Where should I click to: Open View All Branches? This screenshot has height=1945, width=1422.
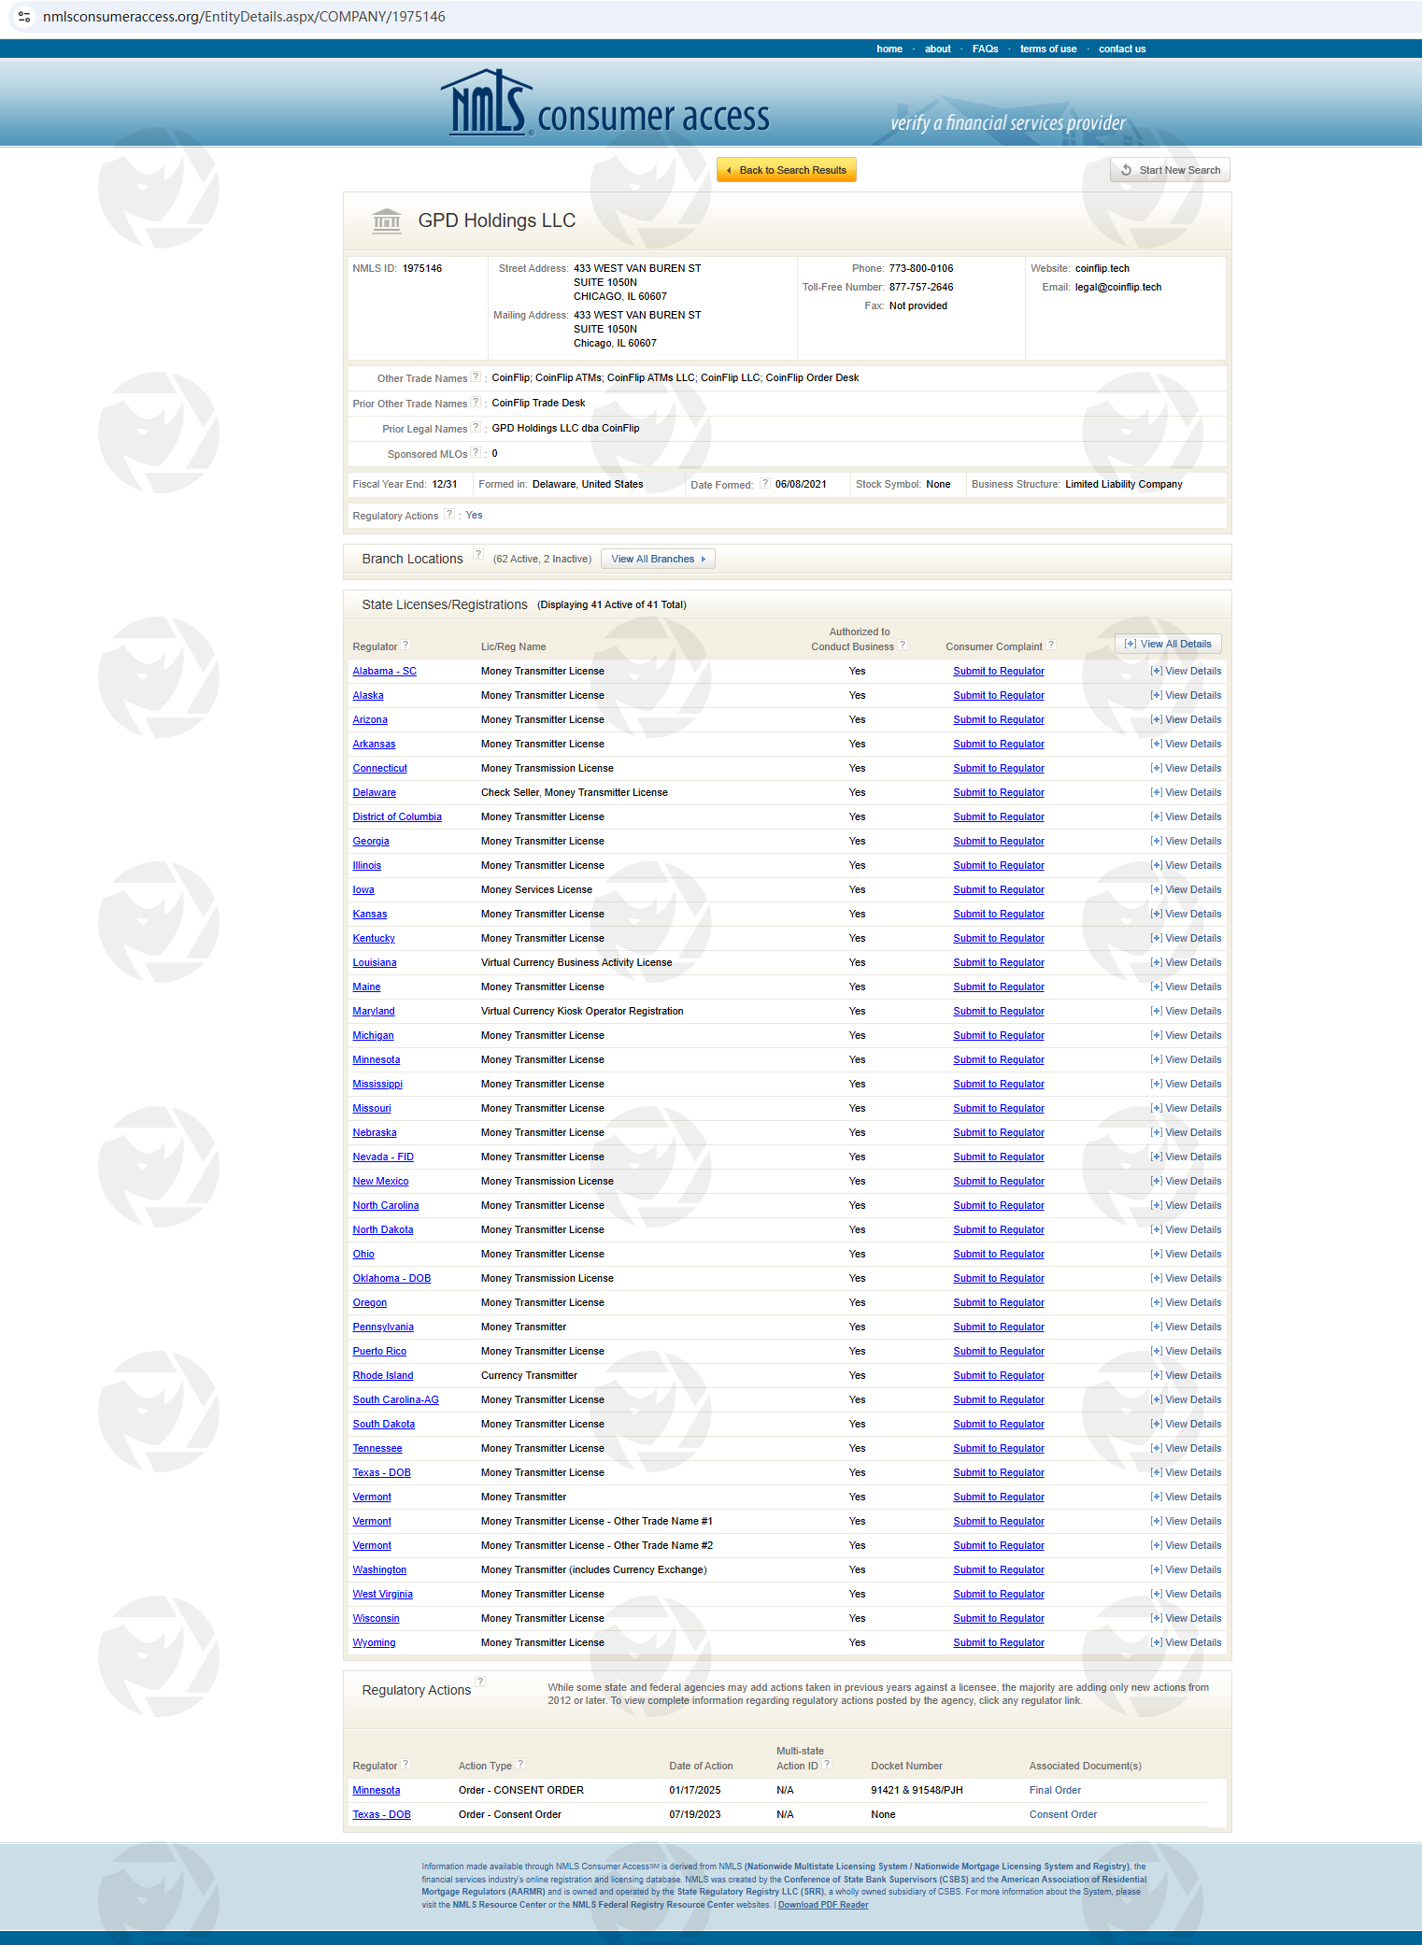pos(658,559)
